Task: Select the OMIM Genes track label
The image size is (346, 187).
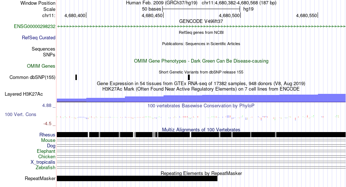Action: (41, 66)
